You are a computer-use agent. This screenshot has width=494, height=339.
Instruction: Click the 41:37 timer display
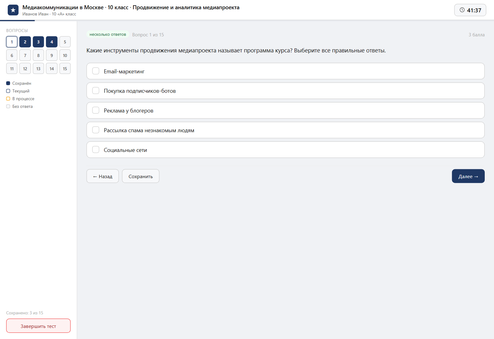[x=470, y=10]
